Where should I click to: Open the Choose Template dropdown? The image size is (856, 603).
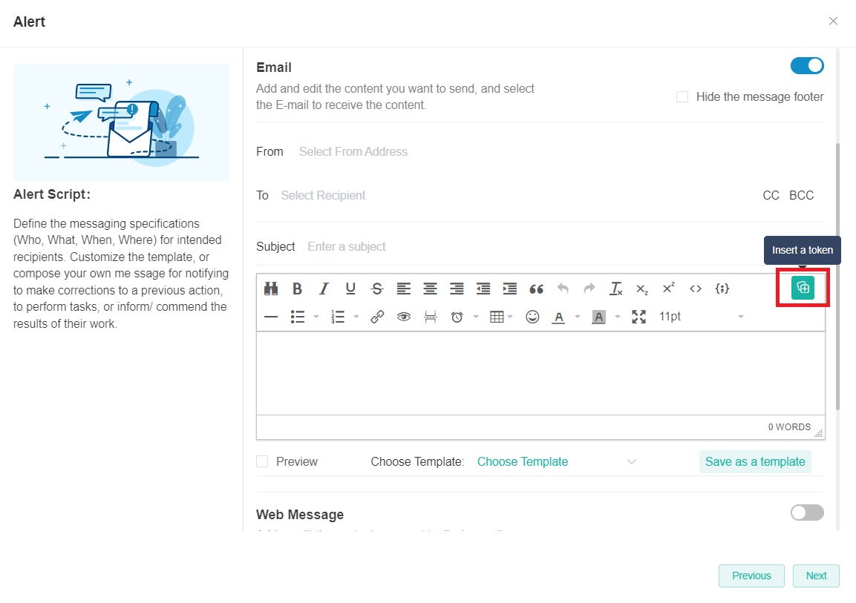(556, 461)
